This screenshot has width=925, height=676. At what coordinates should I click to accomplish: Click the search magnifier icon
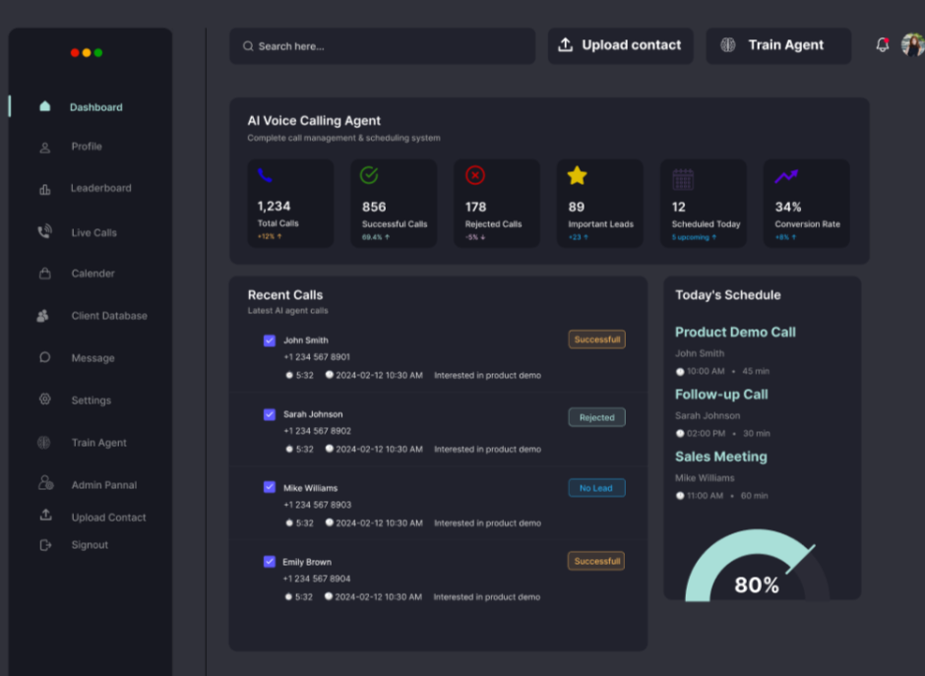[248, 46]
